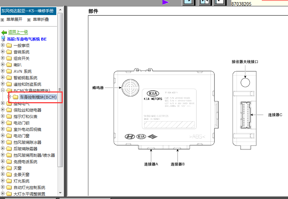
Task: Open the 后玻璃除霜器 entry
Action: [25, 149]
